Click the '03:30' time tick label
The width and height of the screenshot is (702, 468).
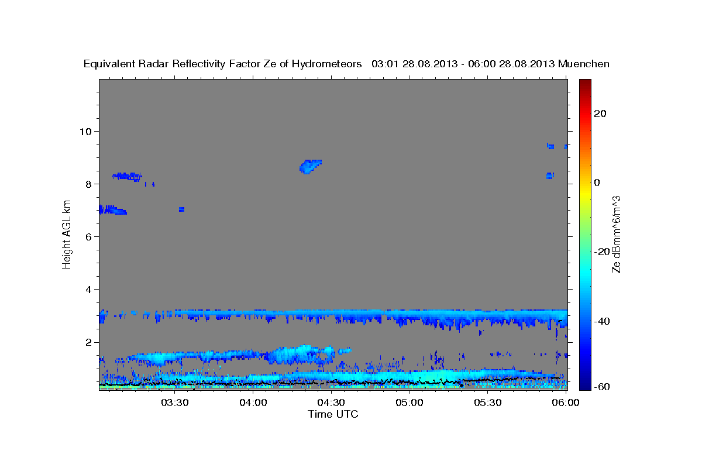click(x=174, y=403)
